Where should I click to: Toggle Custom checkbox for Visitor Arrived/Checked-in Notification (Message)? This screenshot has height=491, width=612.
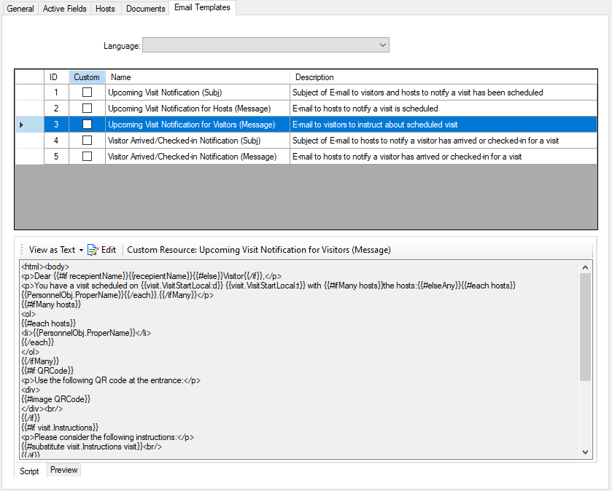[x=87, y=157]
